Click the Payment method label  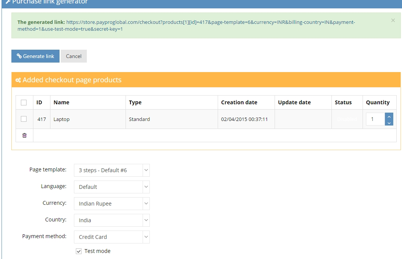44,236
